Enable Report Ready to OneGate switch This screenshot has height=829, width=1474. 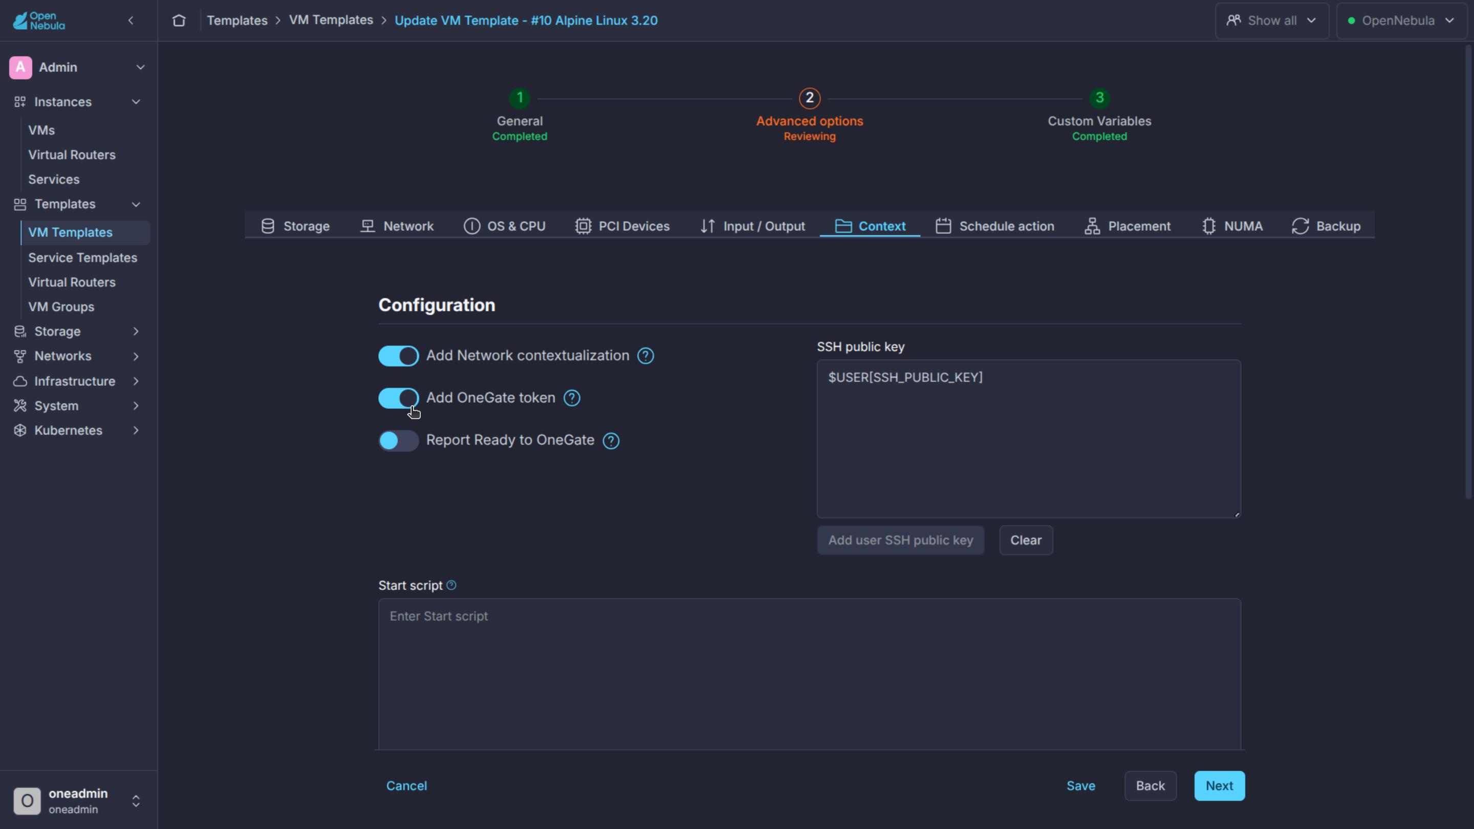(398, 441)
